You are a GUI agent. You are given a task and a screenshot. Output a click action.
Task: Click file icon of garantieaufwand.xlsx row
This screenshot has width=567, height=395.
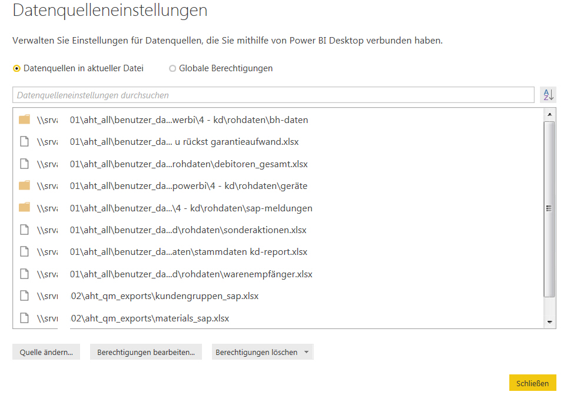click(24, 141)
